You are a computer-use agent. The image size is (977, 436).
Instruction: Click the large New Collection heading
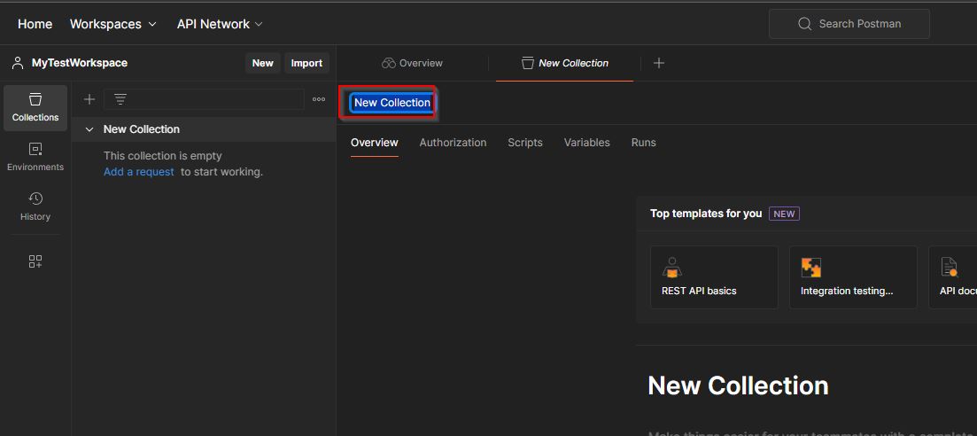(x=739, y=386)
